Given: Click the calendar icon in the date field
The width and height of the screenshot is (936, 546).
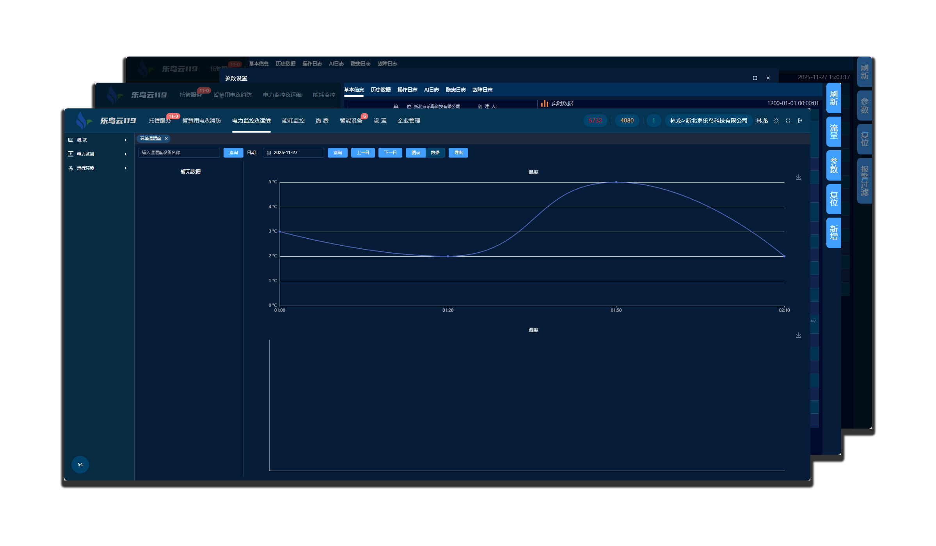Looking at the screenshot, I should (269, 153).
